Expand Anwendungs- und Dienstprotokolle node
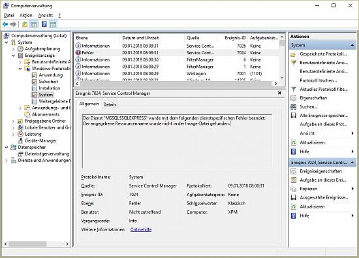The image size is (359, 258). pyautogui.click(x=20, y=108)
